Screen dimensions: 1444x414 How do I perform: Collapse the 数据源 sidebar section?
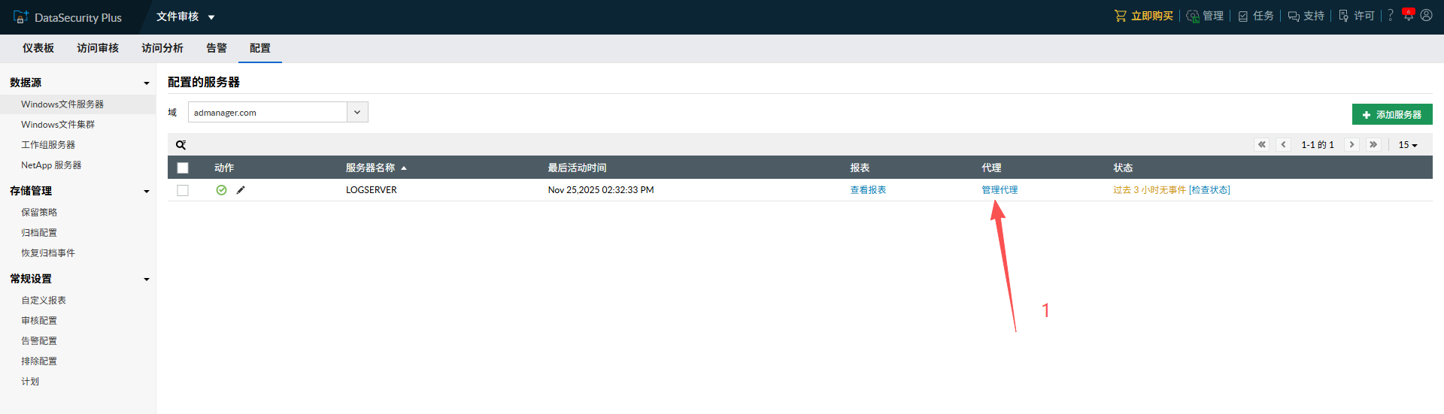146,83
